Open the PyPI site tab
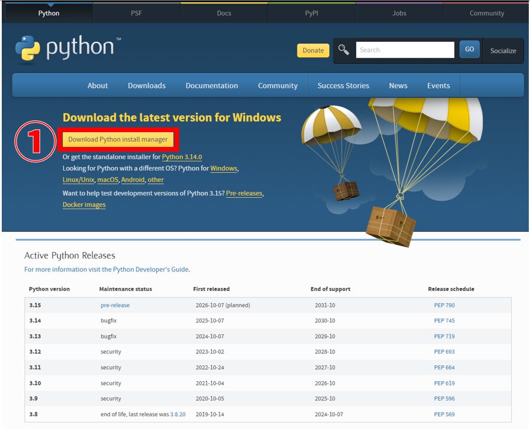530x429 pixels. tap(311, 12)
